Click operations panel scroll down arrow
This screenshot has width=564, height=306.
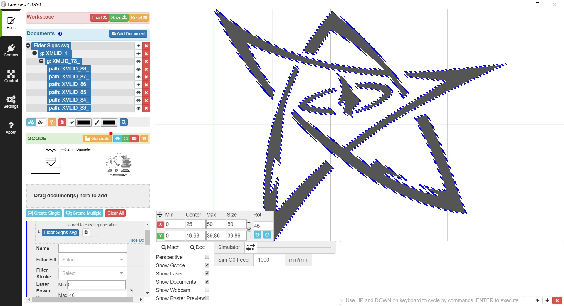click(x=147, y=293)
